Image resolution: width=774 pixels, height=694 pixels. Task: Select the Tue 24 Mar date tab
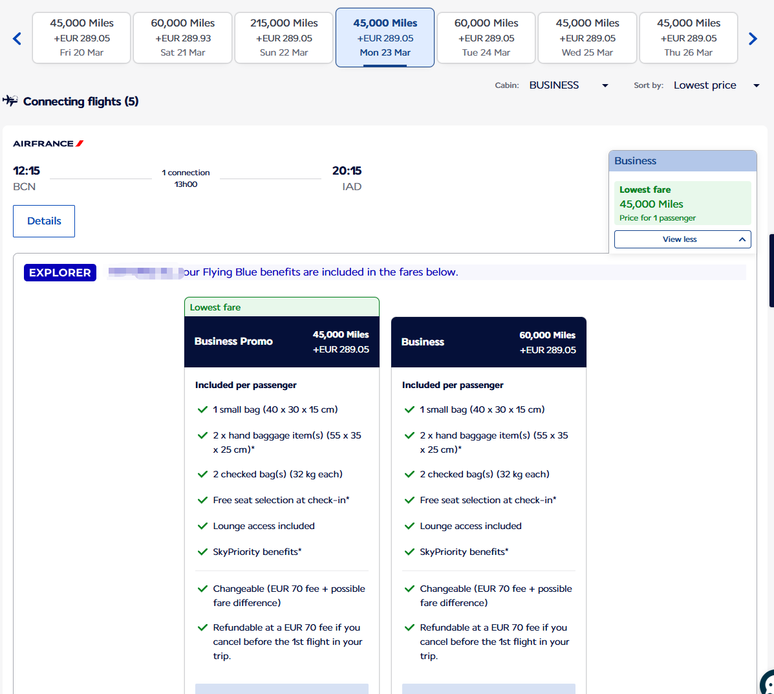tap(486, 38)
